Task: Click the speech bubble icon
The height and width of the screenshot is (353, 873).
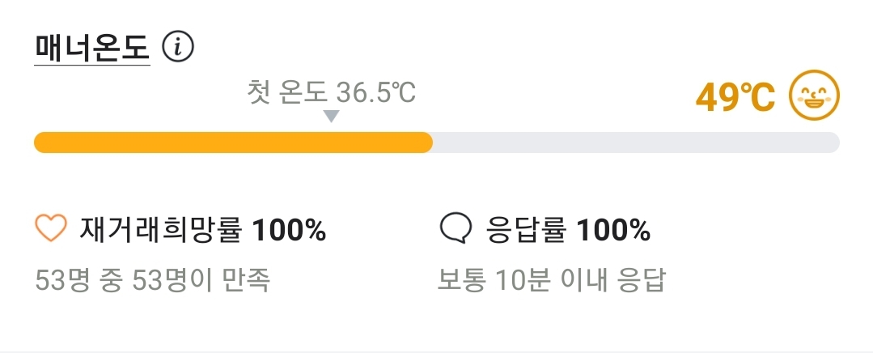Action: 456,228
